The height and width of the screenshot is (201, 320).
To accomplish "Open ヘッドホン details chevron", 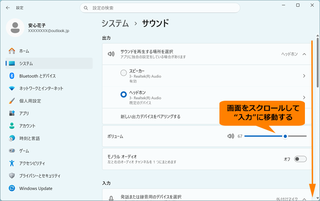I will [x=304, y=98].
